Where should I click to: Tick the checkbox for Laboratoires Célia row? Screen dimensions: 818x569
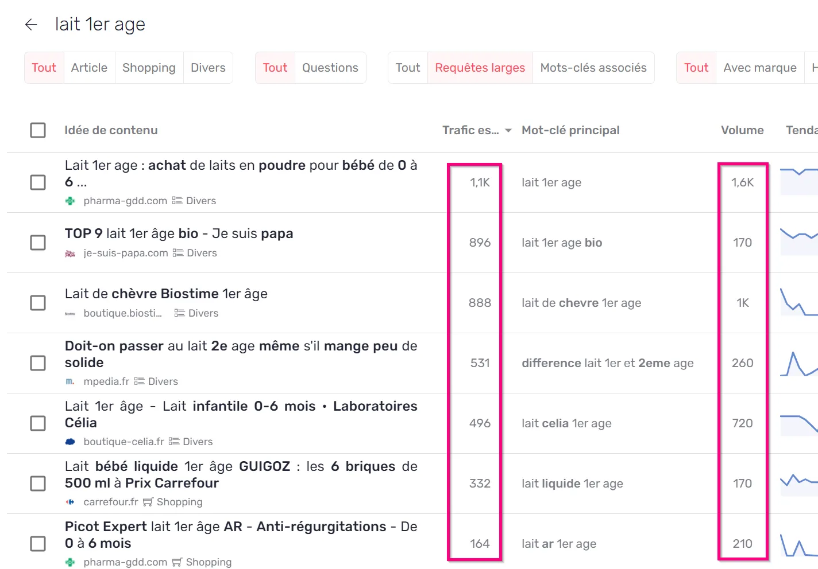(x=38, y=423)
